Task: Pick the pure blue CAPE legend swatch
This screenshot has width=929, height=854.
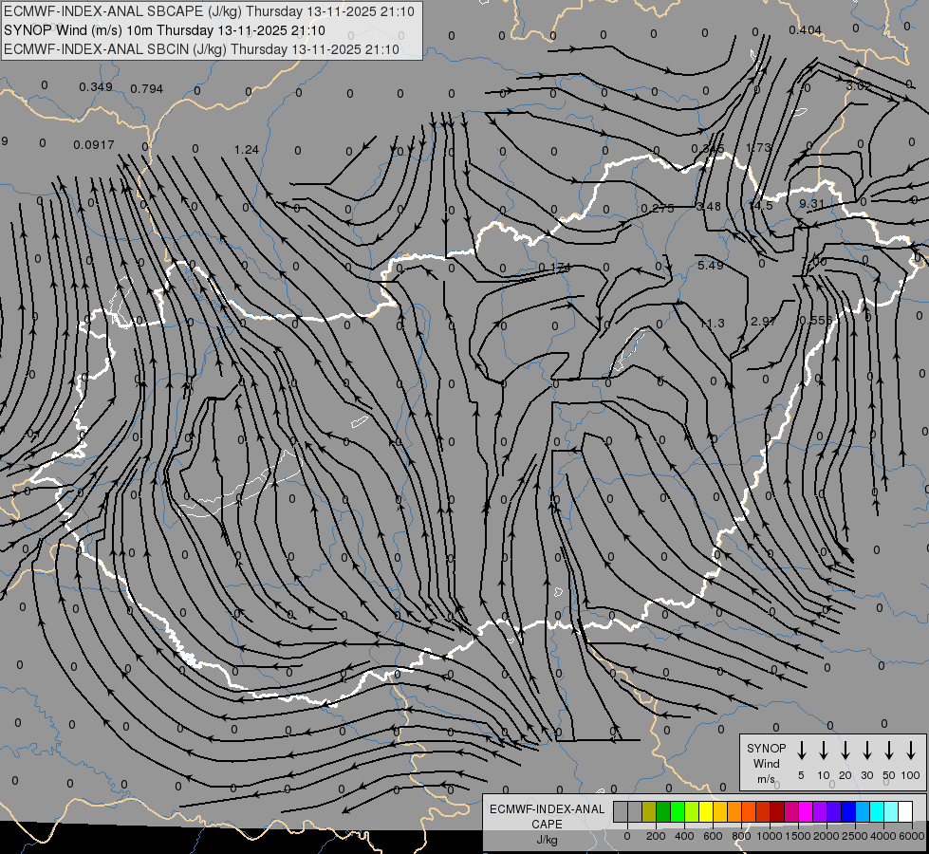Action: pyautogui.click(x=847, y=811)
